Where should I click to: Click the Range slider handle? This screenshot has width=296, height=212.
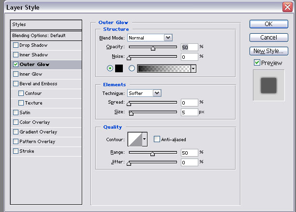tap(152, 154)
